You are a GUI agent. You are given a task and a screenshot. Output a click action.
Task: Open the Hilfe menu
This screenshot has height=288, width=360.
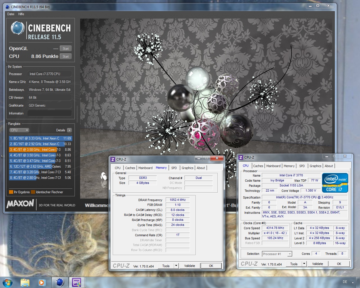(21, 14)
